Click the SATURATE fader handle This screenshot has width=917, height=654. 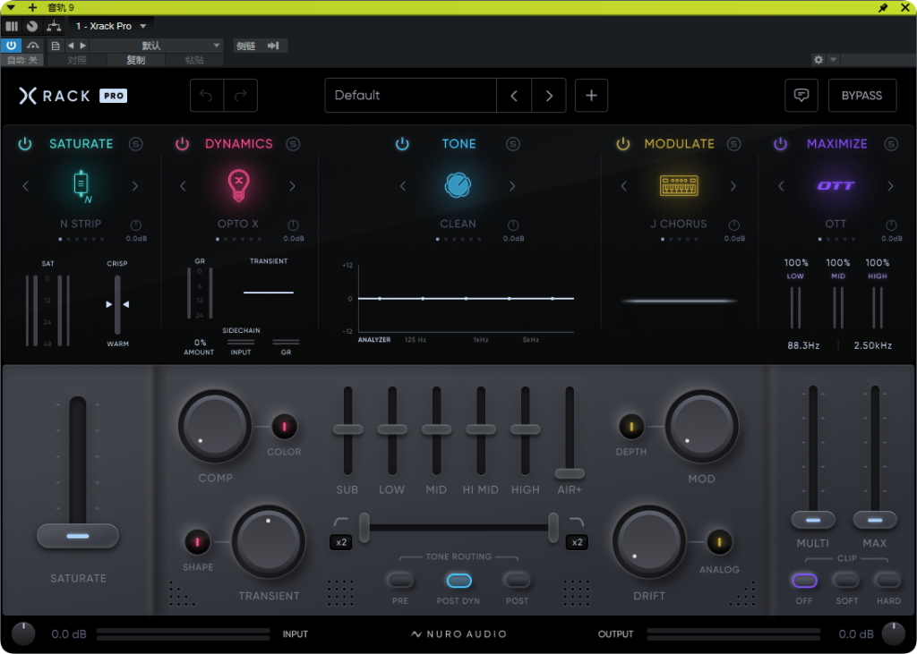tap(78, 536)
